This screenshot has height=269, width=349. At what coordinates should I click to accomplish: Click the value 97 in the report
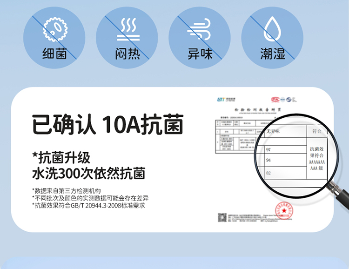pos(268,150)
